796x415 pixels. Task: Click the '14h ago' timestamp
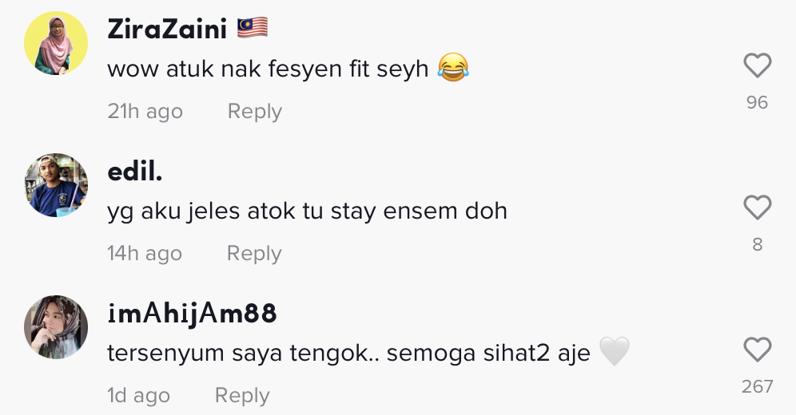pyautogui.click(x=144, y=253)
